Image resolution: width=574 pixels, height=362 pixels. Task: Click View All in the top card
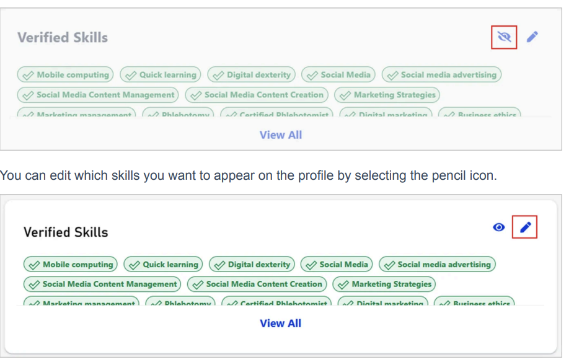tap(280, 135)
